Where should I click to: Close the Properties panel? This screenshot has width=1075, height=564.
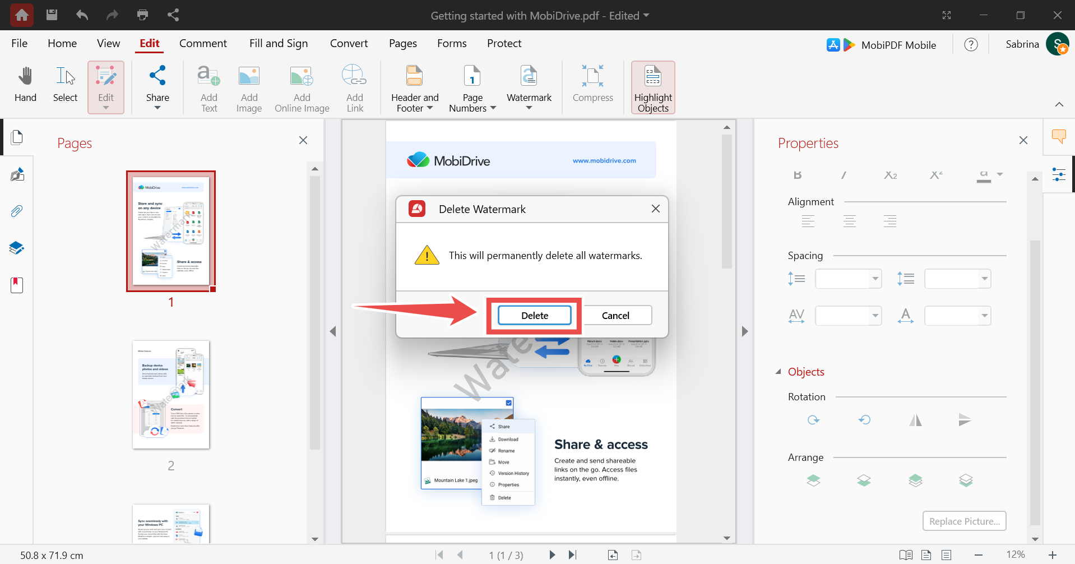point(1023,140)
